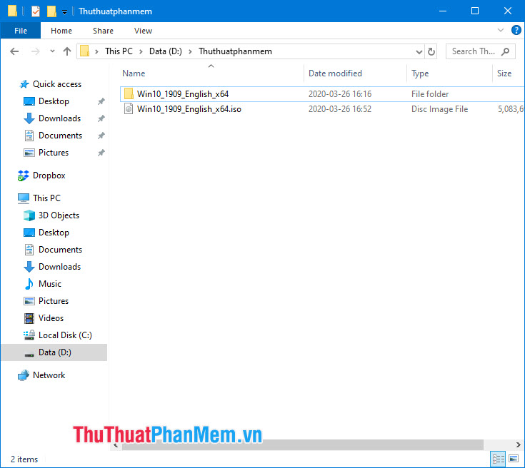Open Pictures under This PC
The image size is (525, 468).
[x=54, y=301]
